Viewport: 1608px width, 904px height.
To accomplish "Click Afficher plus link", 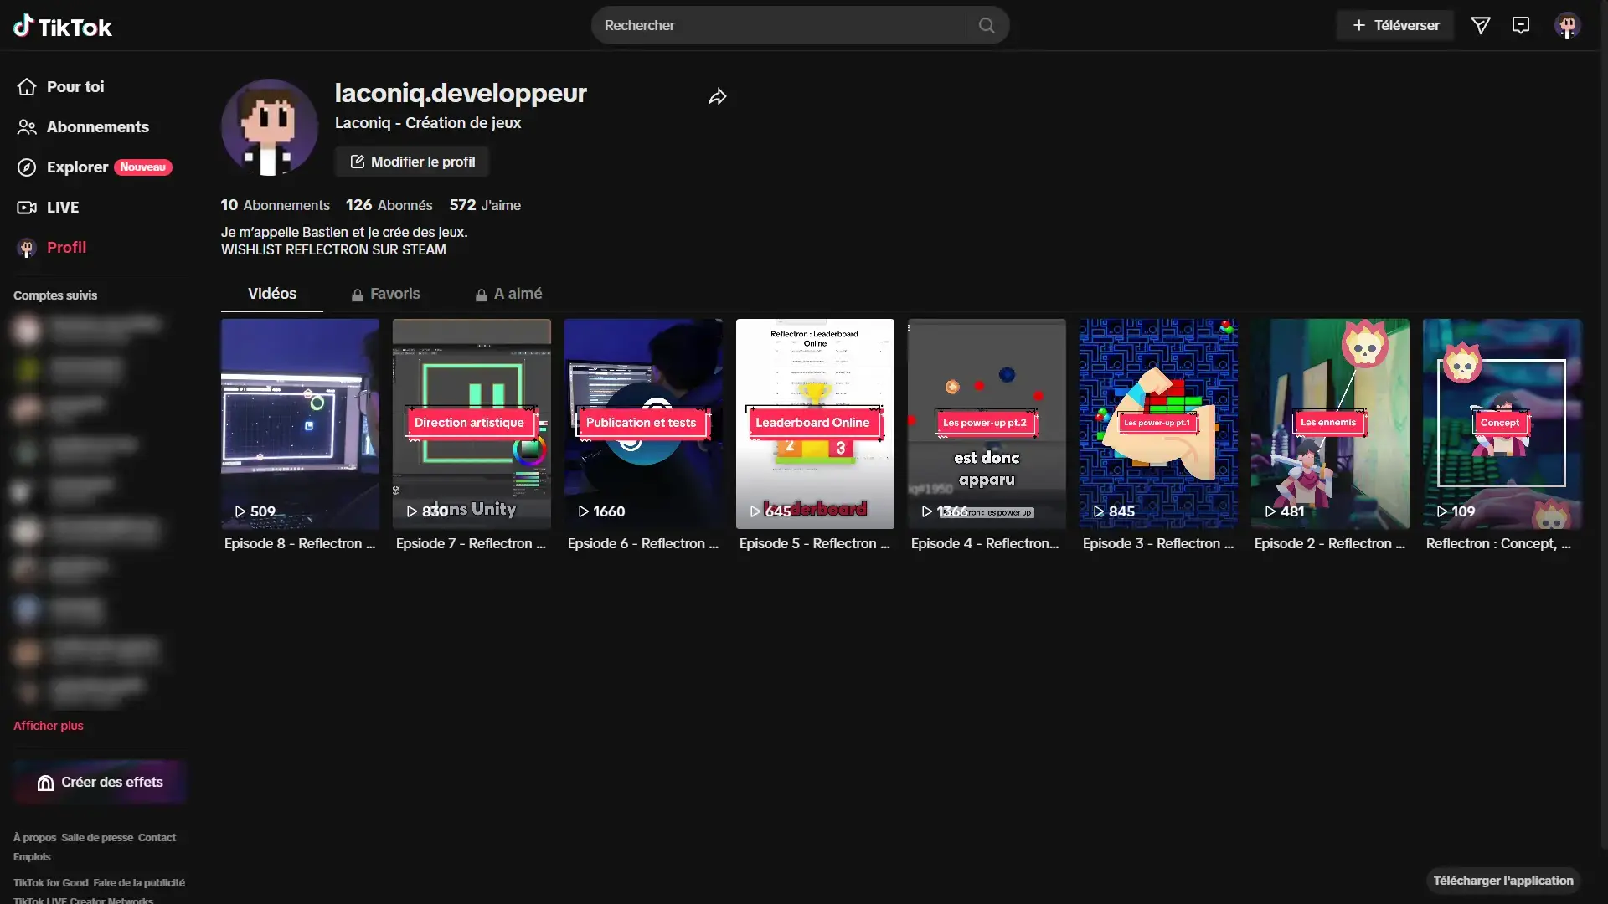I will 49,726.
